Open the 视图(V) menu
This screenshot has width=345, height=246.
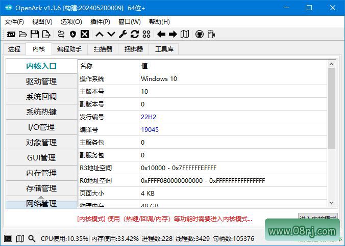tap(42, 22)
